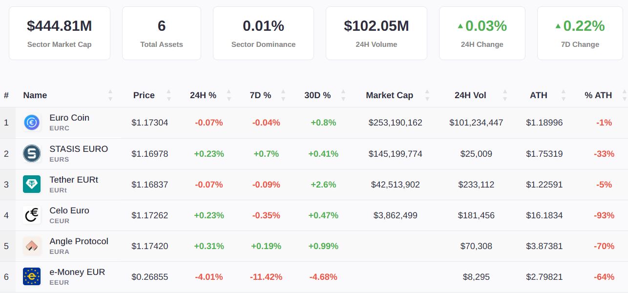This screenshot has height=293, width=628.
Task: Click the Celo Euro logo icon
Action: click(x=32, y=215)
